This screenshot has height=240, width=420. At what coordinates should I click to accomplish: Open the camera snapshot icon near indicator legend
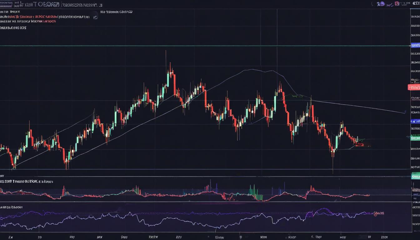pyautogui.click(x=95, y=16)
